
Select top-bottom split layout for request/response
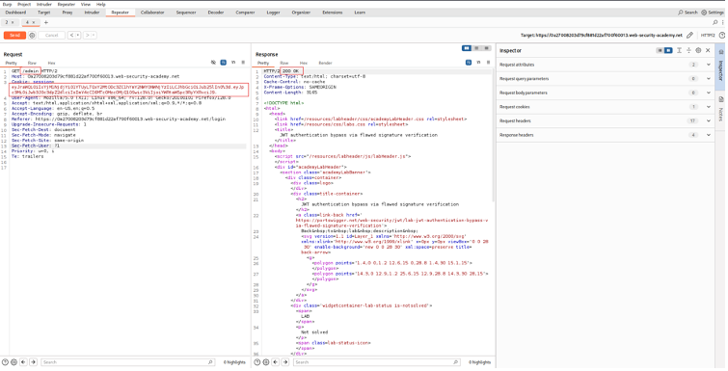476,48
